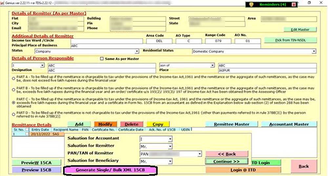Click the Principal Place of Business field
This screenshot has width=328, height=176.
tap(165, 46)
